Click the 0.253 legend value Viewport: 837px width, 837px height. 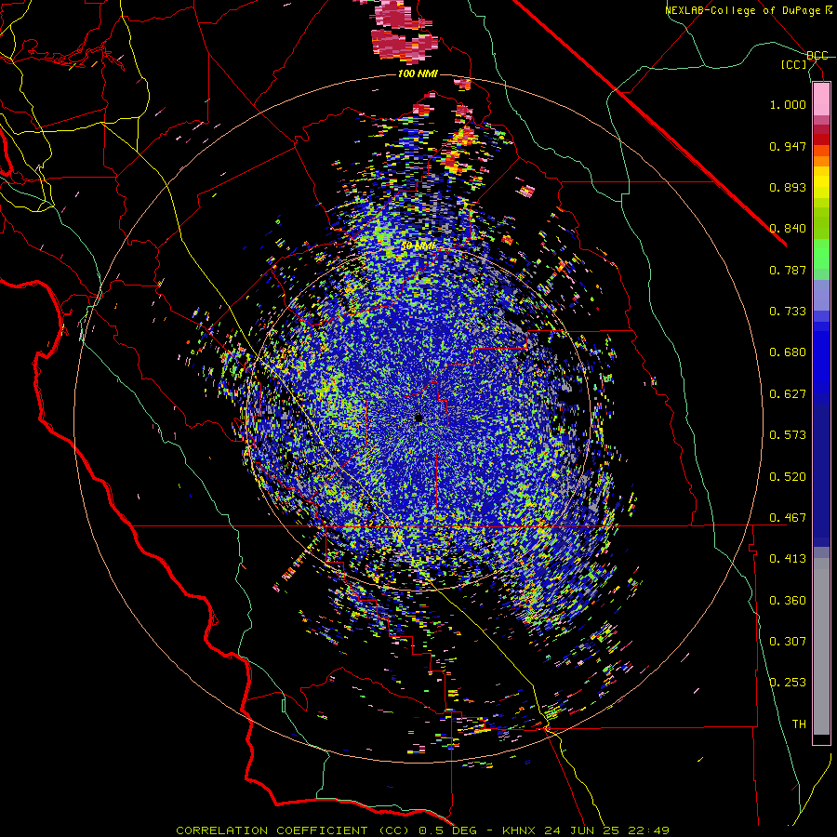point(788,683)
